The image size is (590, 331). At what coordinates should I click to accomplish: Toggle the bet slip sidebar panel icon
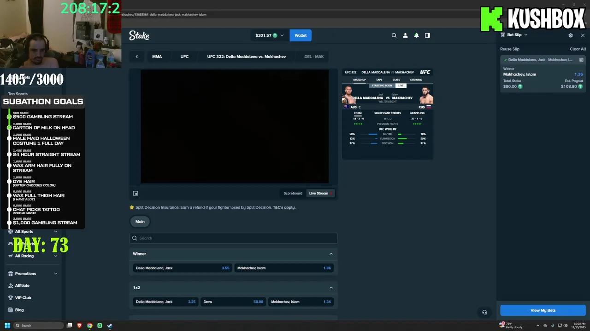coord(427,35)
